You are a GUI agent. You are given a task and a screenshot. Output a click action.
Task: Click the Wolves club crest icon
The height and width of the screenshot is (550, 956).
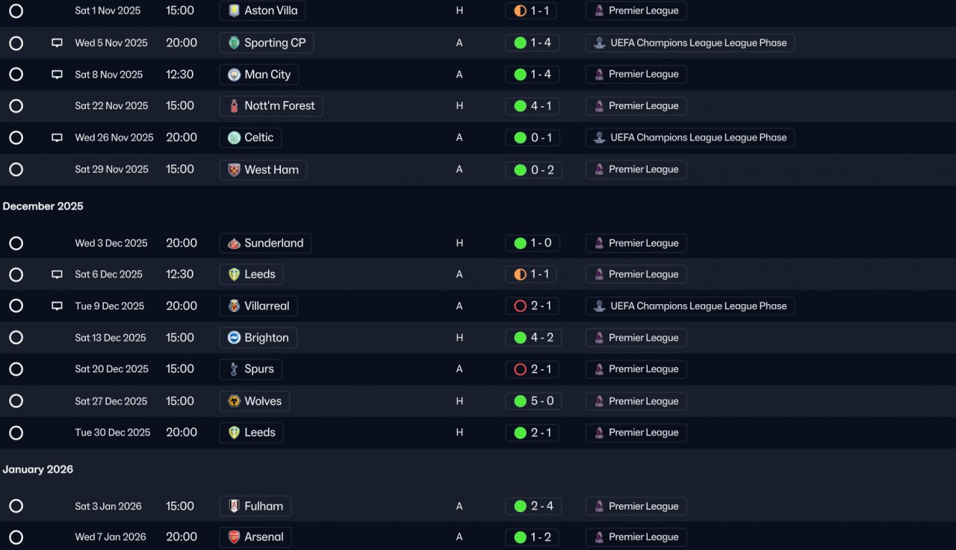(x=234, y=401)
